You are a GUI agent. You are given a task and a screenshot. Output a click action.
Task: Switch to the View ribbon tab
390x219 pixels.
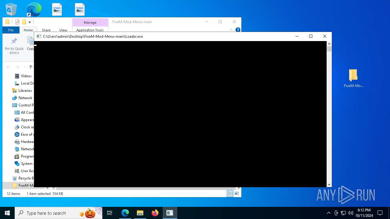click(63, 30)
